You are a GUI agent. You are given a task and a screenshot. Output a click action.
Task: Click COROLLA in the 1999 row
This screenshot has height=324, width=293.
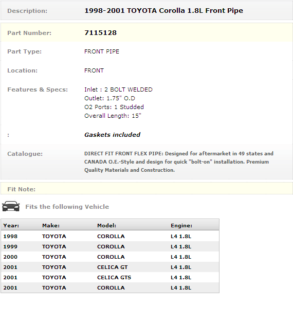(x=111, y=246)
